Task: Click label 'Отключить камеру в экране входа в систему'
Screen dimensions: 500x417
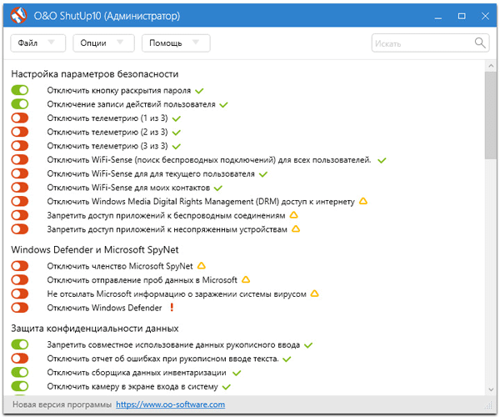Action: coord(132,387)
